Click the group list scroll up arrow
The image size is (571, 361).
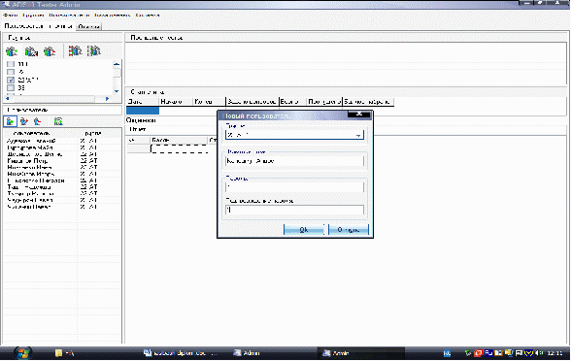pos(117,64)
